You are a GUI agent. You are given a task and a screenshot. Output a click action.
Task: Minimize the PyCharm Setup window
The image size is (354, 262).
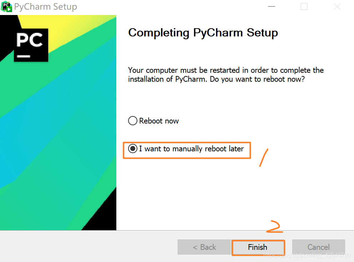(x=271, y=6)
